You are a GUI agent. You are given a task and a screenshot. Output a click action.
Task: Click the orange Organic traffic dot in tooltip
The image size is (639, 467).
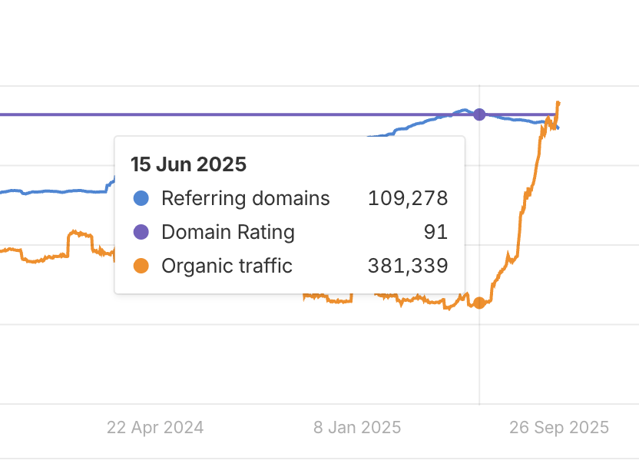(141, 266)
